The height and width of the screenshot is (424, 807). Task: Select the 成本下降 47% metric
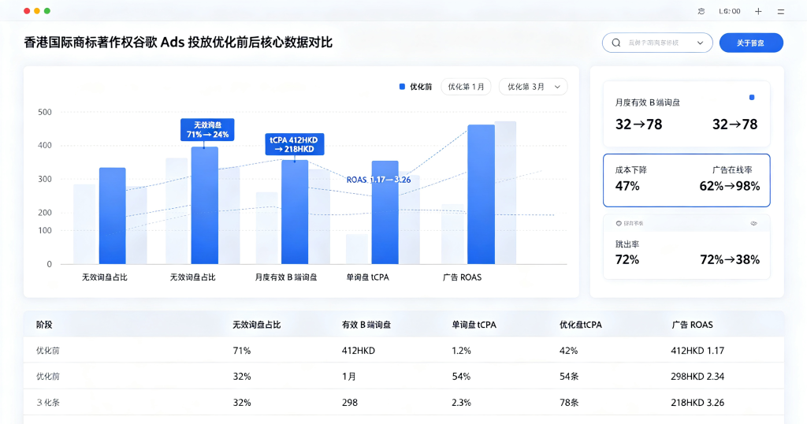pyautogui.click(x=631, y=180)
